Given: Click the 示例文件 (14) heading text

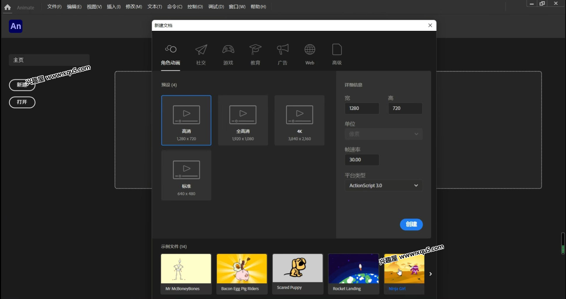Looking at the screenshot, I should click(x=174, y=246).
